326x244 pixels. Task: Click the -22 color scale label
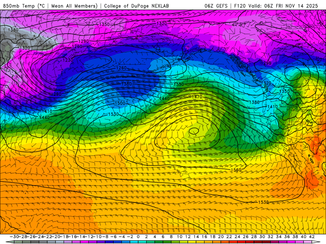pos(47,237)
